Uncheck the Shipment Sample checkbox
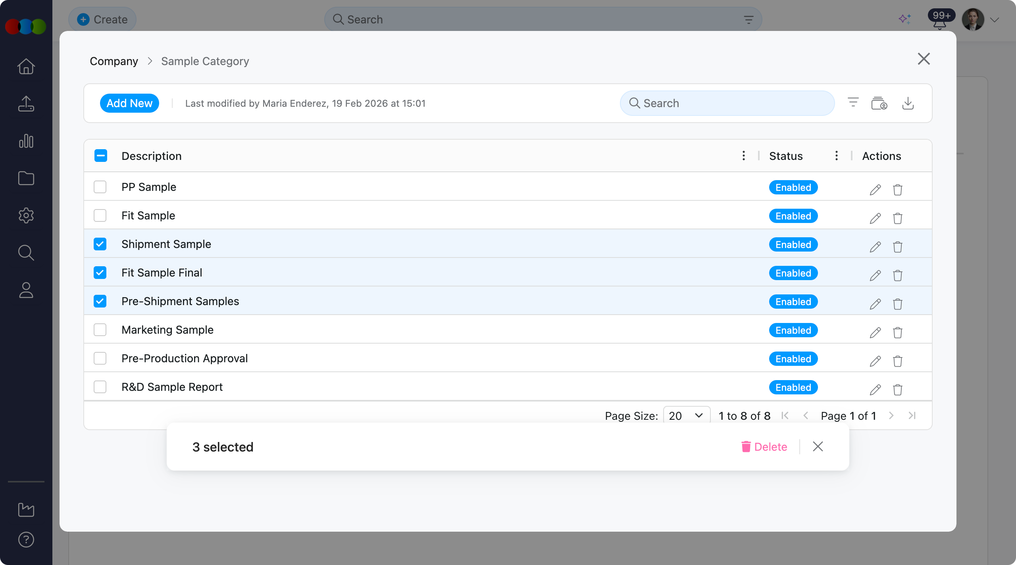The width and height of the screenshot is (1016, 565). coord(100,244)
